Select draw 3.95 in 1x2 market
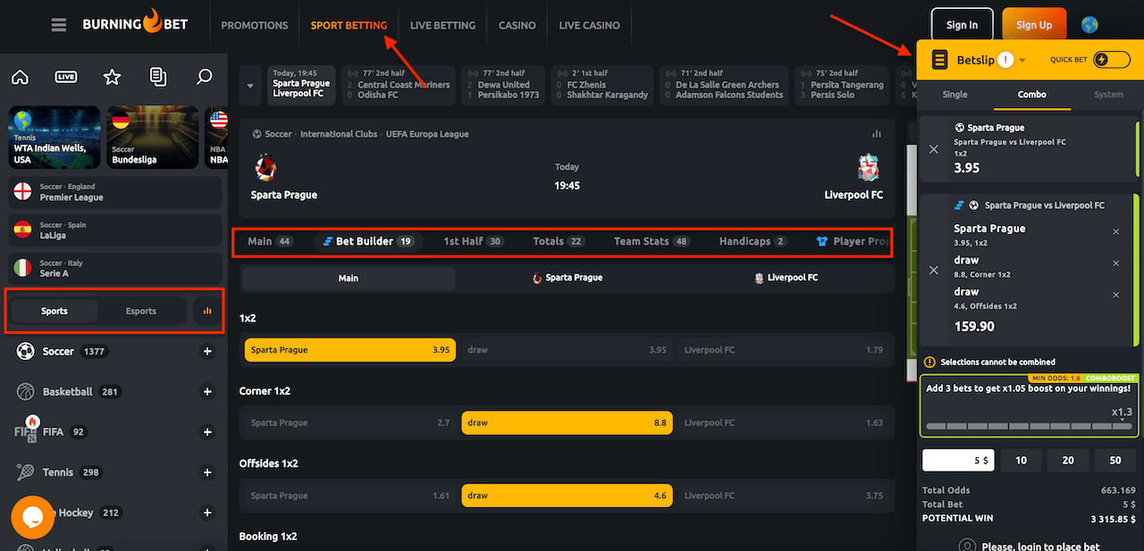The width and height of the screenshot is (1144, 551). coord(567,350)
